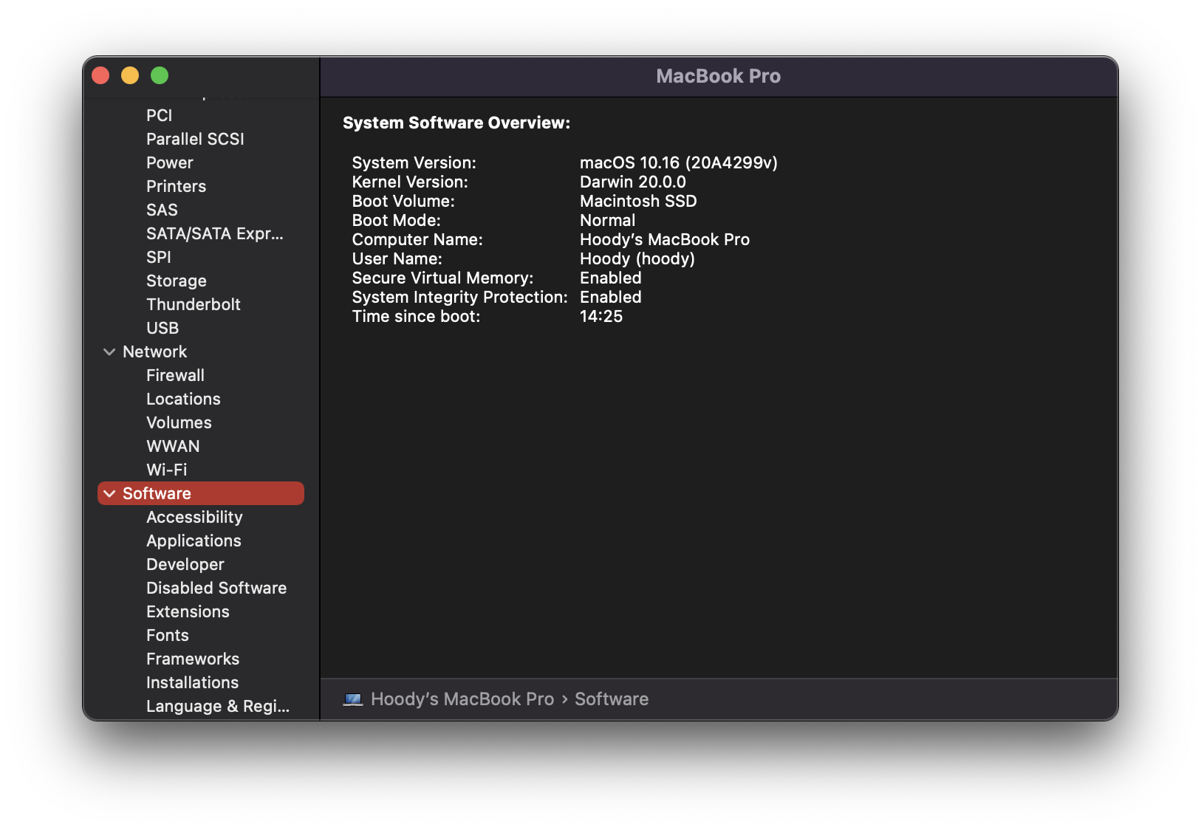Click the green full-screen window button
Screen dimensions: 1201x830
(x=160, y=75)
